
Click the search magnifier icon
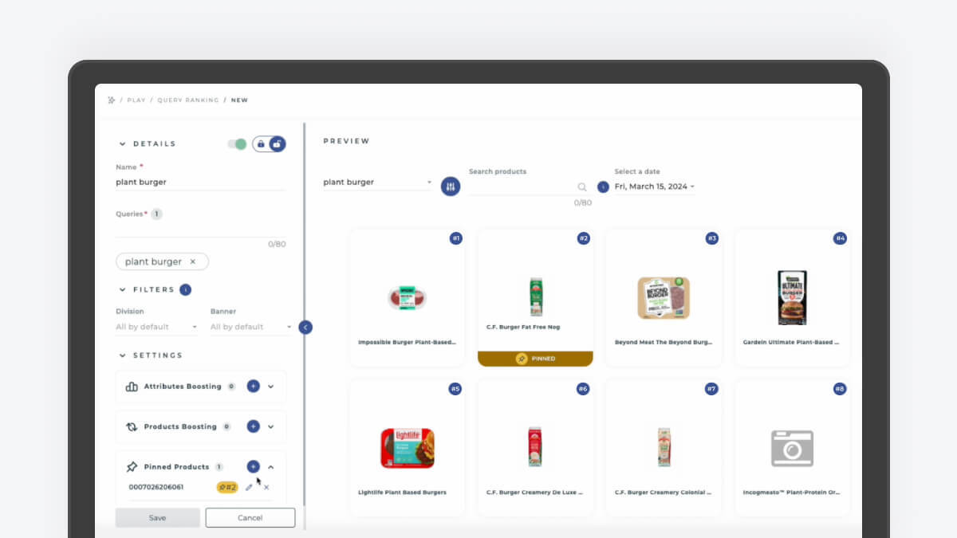pos(582,187)
